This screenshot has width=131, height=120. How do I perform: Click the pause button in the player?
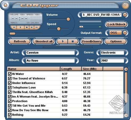31,27
